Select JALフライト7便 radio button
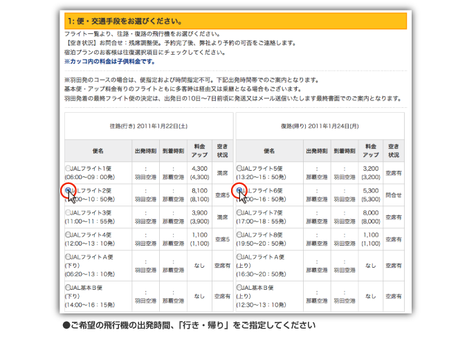The image size is (476, 339). pos(239,212)
